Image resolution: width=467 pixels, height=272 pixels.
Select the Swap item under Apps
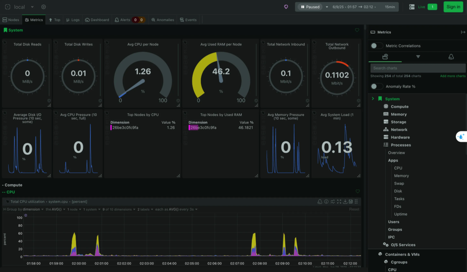tap(399, 183)
